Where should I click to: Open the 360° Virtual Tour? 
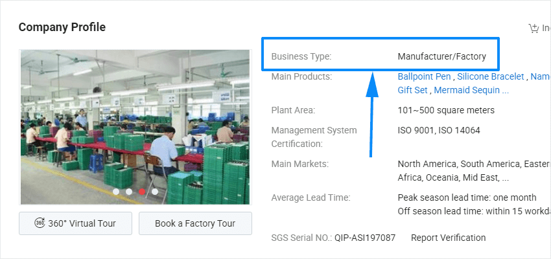coord(76,223)
